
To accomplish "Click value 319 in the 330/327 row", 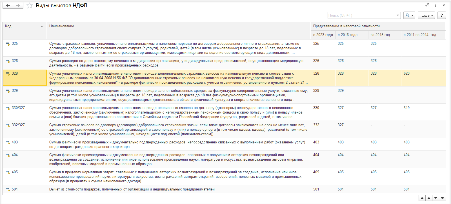I will point(406,108).
